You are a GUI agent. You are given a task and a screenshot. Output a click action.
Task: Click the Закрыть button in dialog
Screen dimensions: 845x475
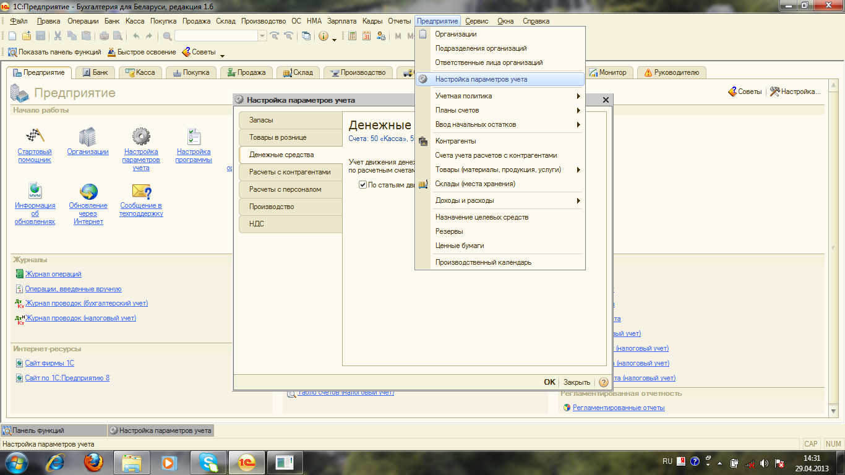coord(577,382)
